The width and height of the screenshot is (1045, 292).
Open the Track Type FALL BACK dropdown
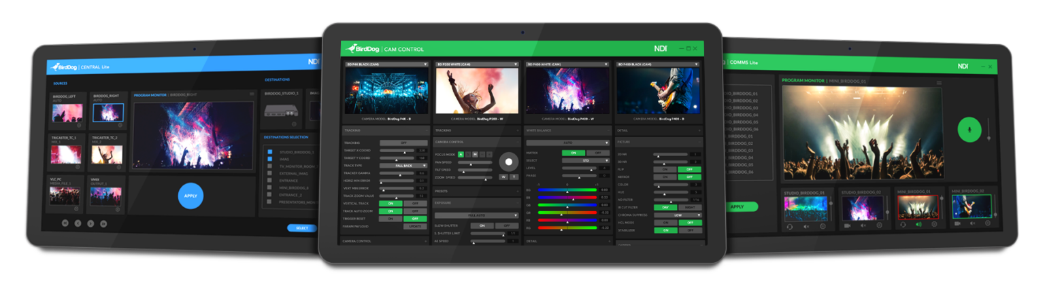pyautogui.click(x=403, y=165)
